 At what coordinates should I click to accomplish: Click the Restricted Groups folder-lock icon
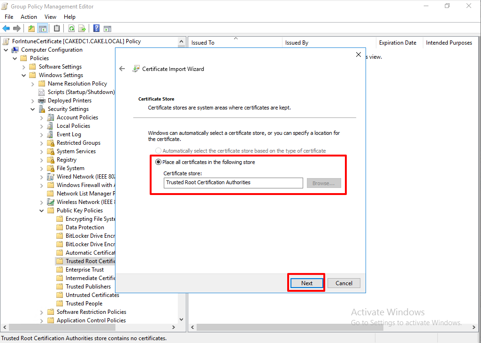pyautogui.click(x=51, y=143)
